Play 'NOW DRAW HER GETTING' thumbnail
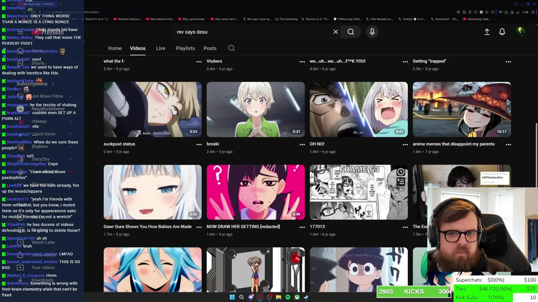This screenshot has height=302, width=538. click(x=256, y=192)
